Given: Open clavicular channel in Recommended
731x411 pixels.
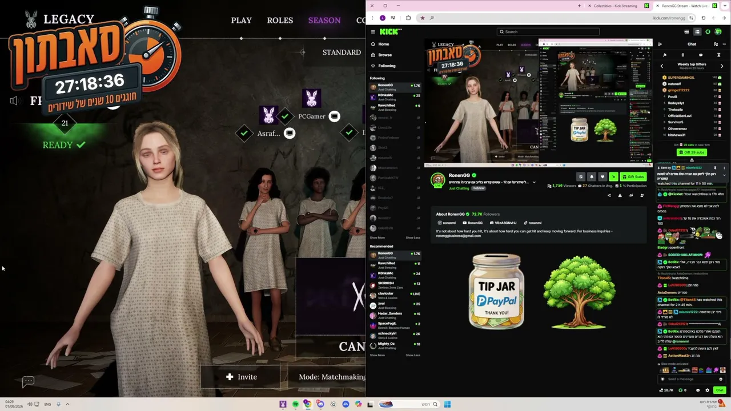Looking at the screenshot, I should point(395,295).
